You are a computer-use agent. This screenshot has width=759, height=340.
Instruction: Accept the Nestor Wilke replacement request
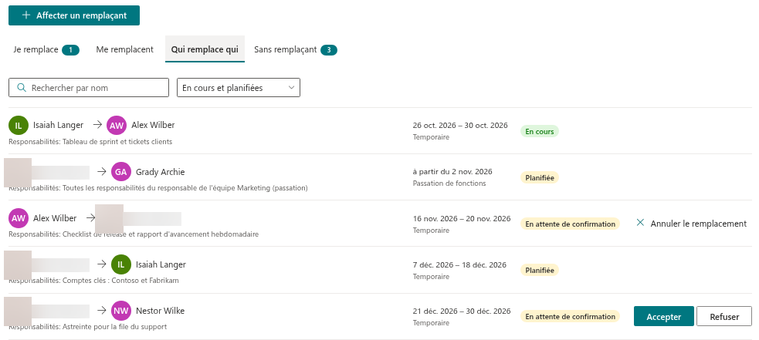pos(663,316)
